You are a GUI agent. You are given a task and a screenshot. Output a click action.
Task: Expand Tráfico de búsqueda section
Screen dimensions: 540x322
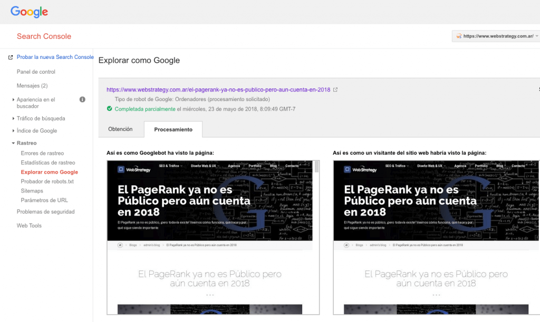click(13, 118)
